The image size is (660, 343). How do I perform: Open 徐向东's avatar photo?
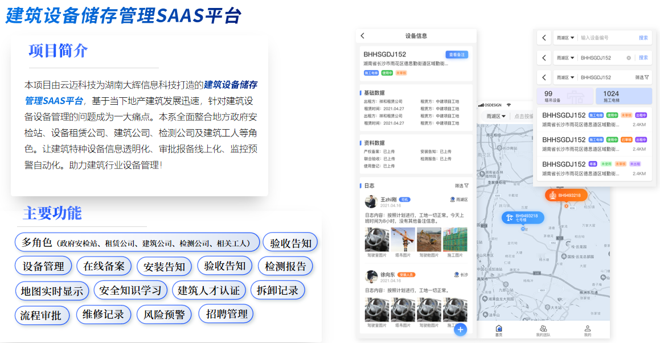(370, 277)
